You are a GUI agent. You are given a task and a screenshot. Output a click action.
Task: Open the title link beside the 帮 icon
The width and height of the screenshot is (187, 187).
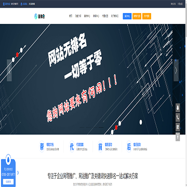coord(50,145)
